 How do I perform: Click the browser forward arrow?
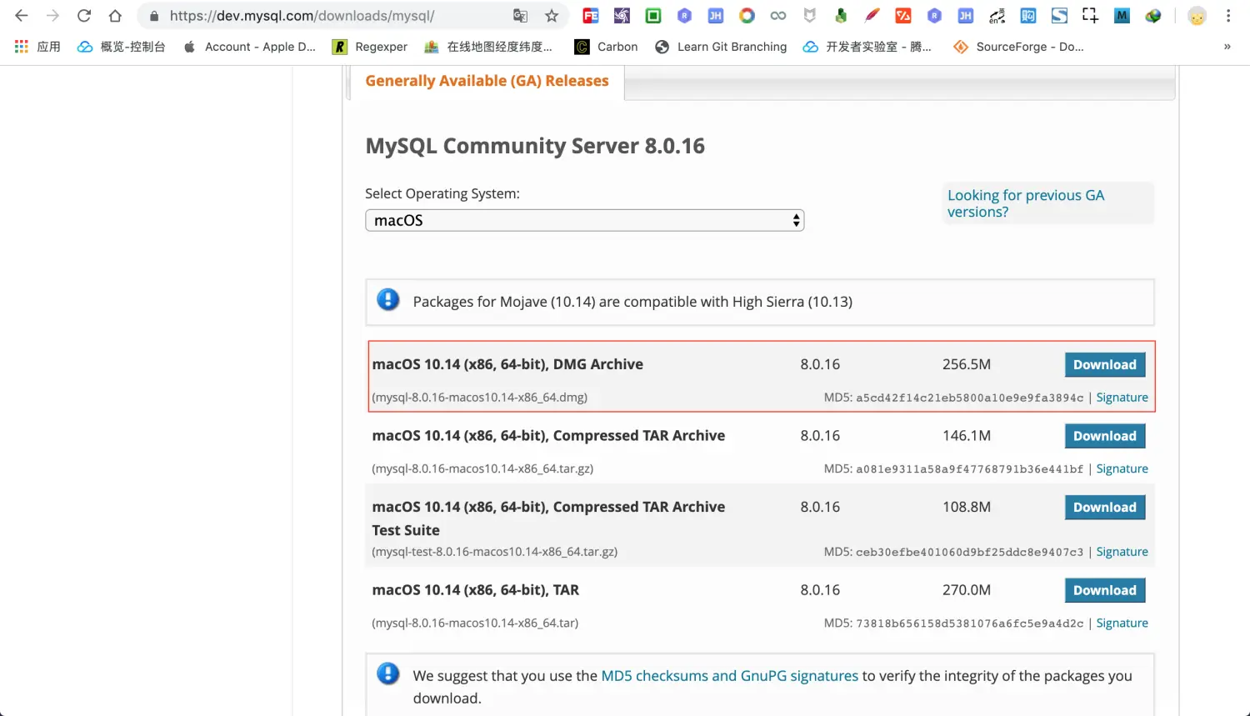click(52, 16)
